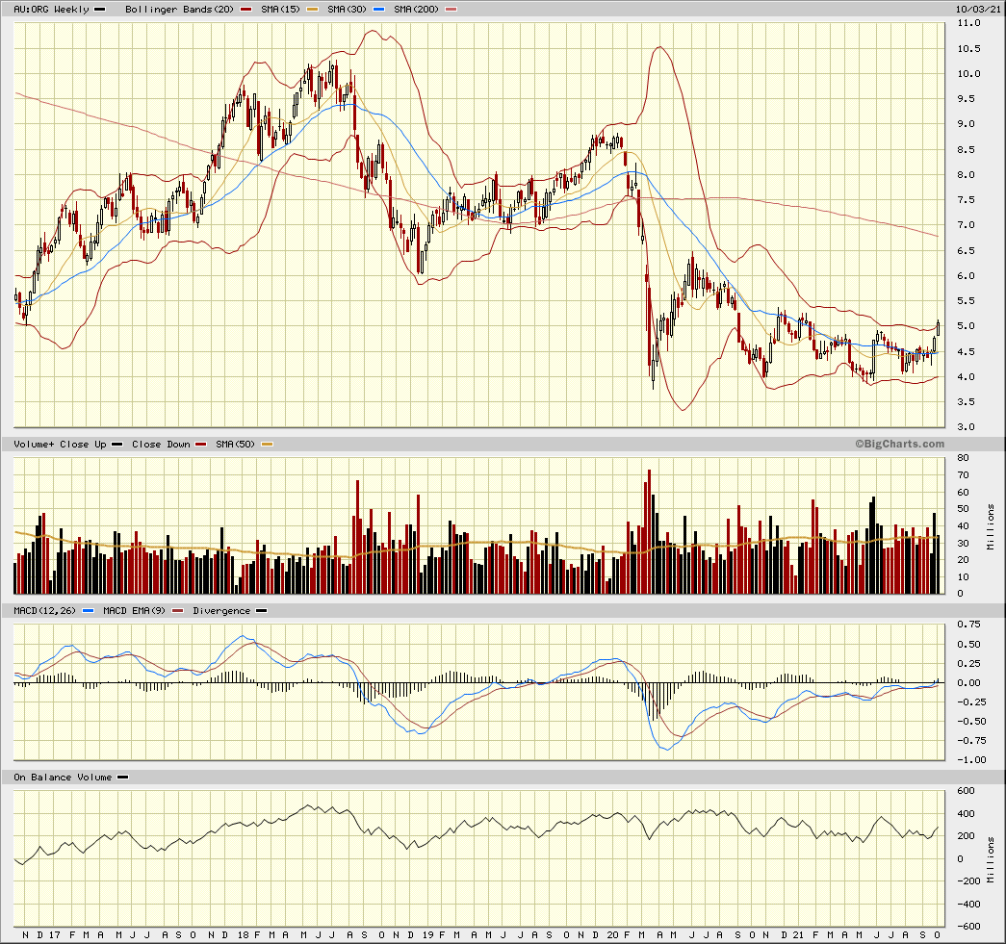Click the 600 label on the OBV axis
Image resolution: width=1006 pixels, height=944 pixels.
pyautogui.click(x=967, y=791)
